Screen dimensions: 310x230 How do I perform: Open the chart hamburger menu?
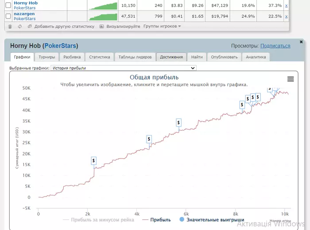coord(291,79)
